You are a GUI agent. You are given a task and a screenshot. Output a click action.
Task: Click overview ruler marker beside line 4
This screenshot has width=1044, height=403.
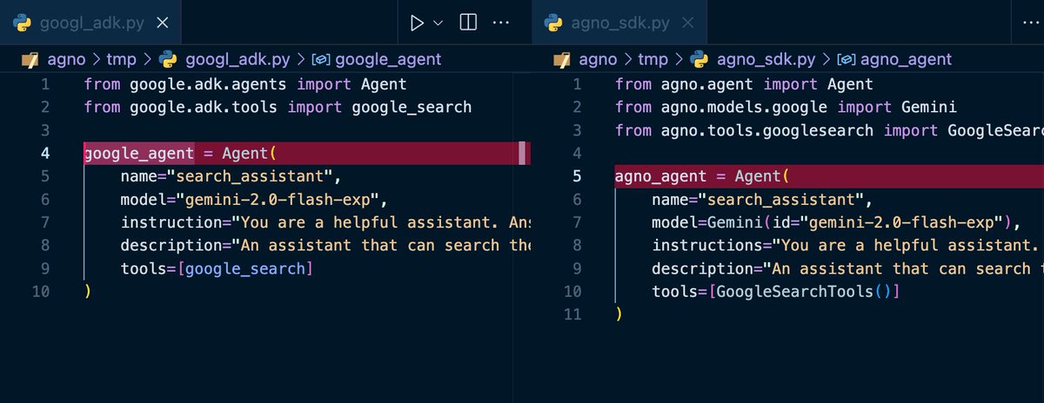[x=522, y=154]
